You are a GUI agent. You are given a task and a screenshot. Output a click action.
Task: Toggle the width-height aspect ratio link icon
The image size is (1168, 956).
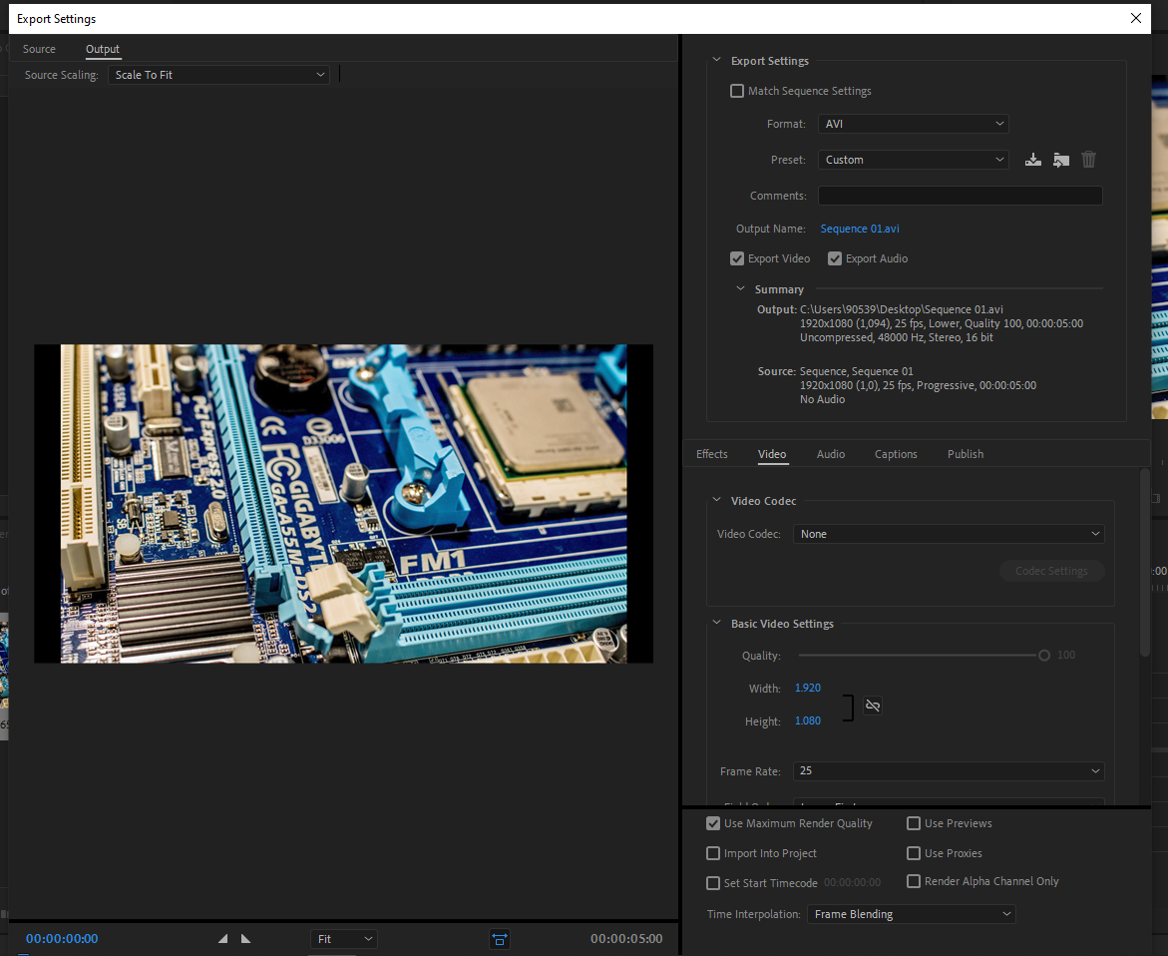tap(873, 705)
